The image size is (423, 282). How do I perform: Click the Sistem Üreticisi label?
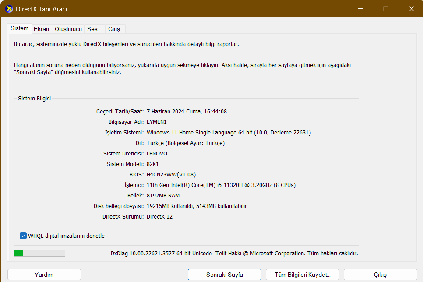coord(123,154)
